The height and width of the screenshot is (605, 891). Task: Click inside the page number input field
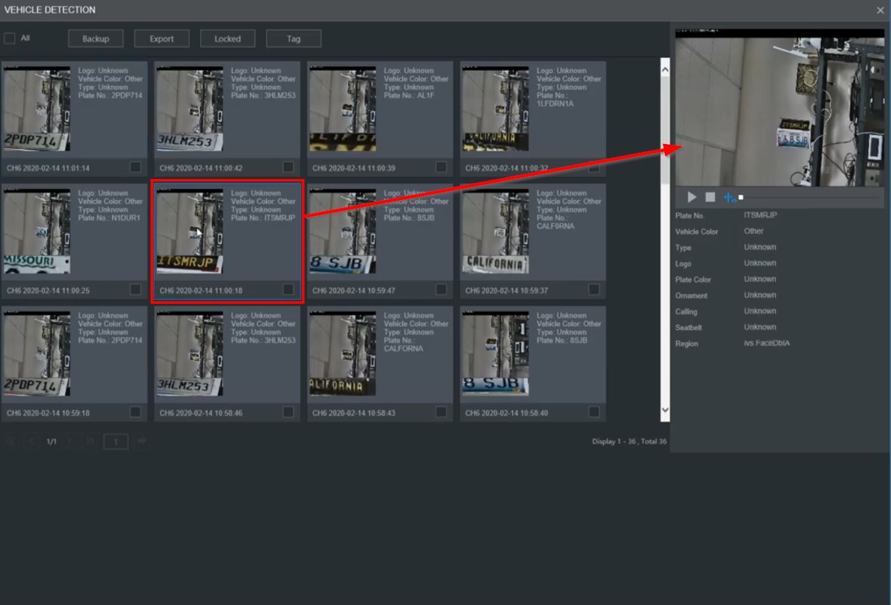[116, 441]
